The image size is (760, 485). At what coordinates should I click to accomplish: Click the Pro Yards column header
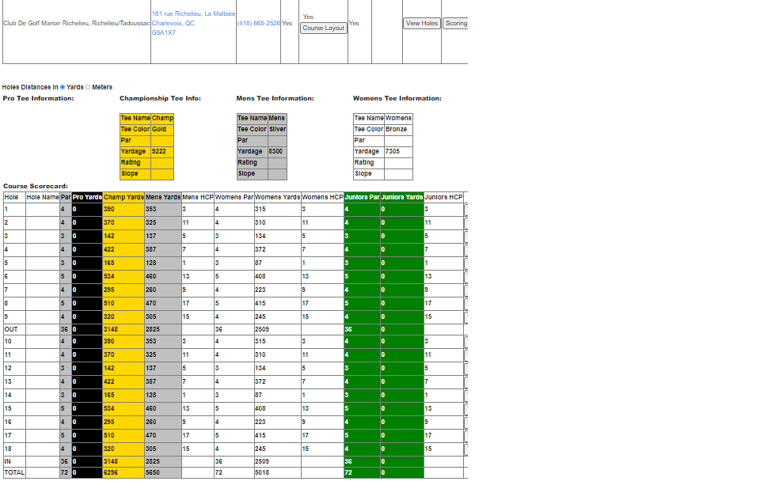click(87, 197)
